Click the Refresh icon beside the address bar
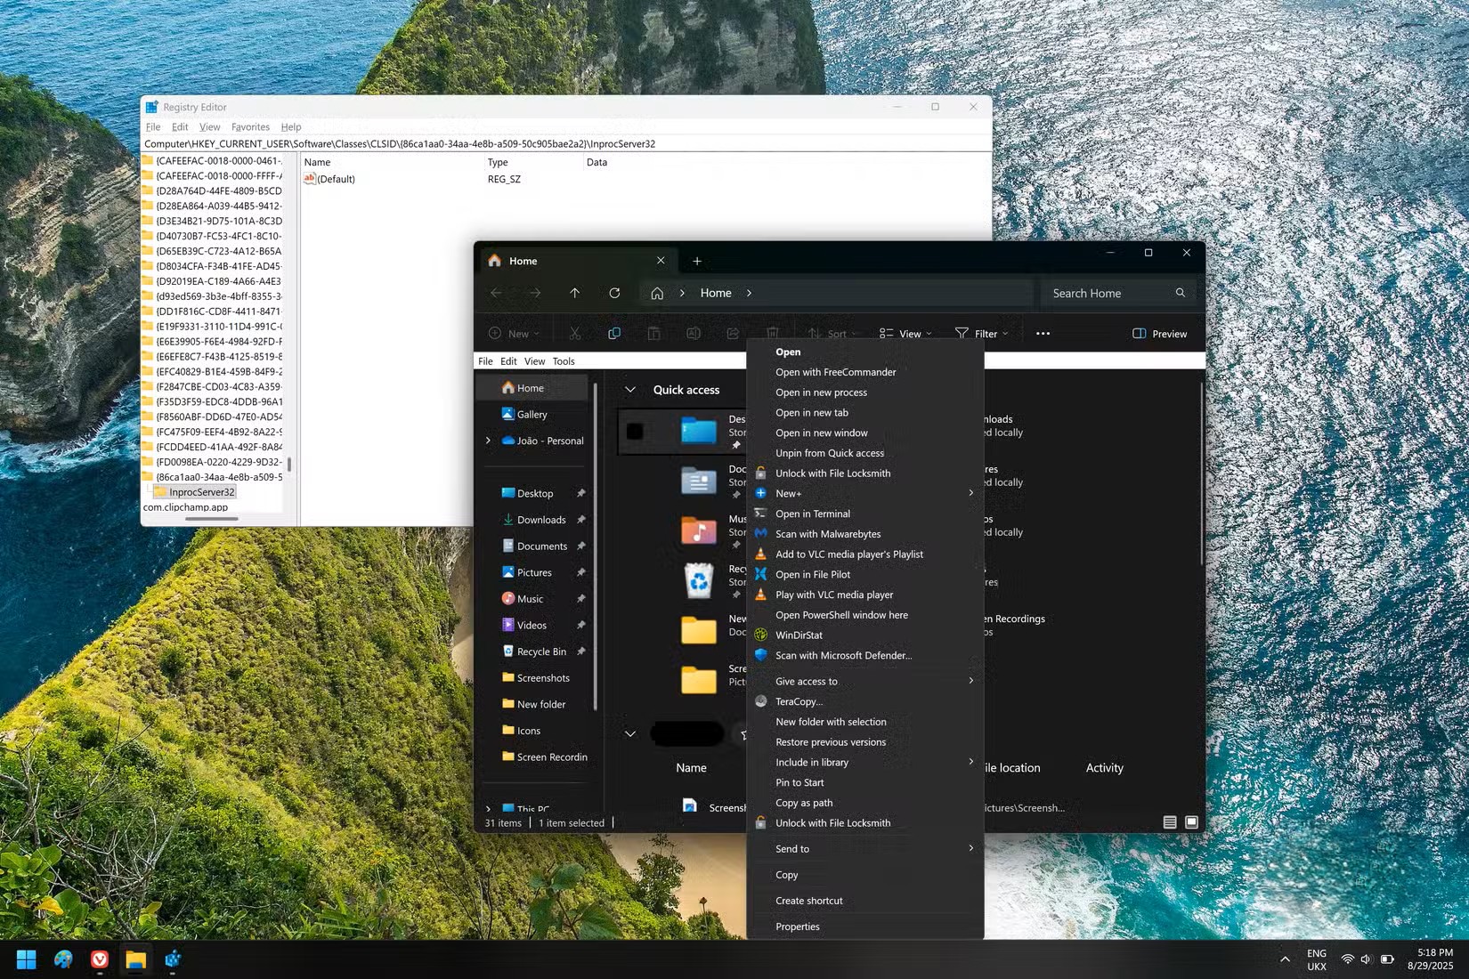Image resolution: width=1469 pixels, height=979 pixels. click(615, 293)
